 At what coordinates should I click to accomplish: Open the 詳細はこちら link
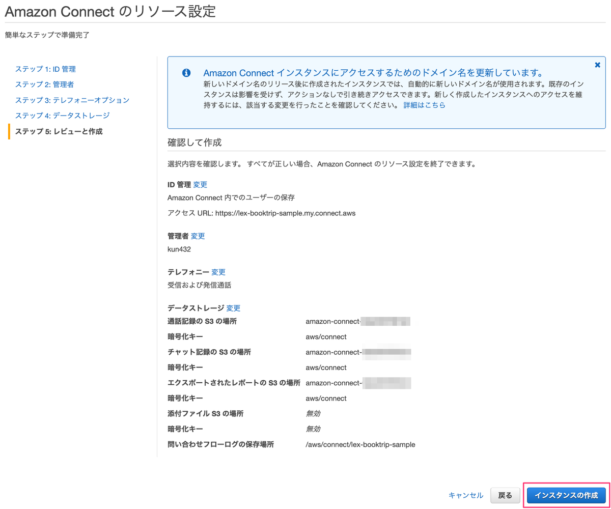point(424,105)
